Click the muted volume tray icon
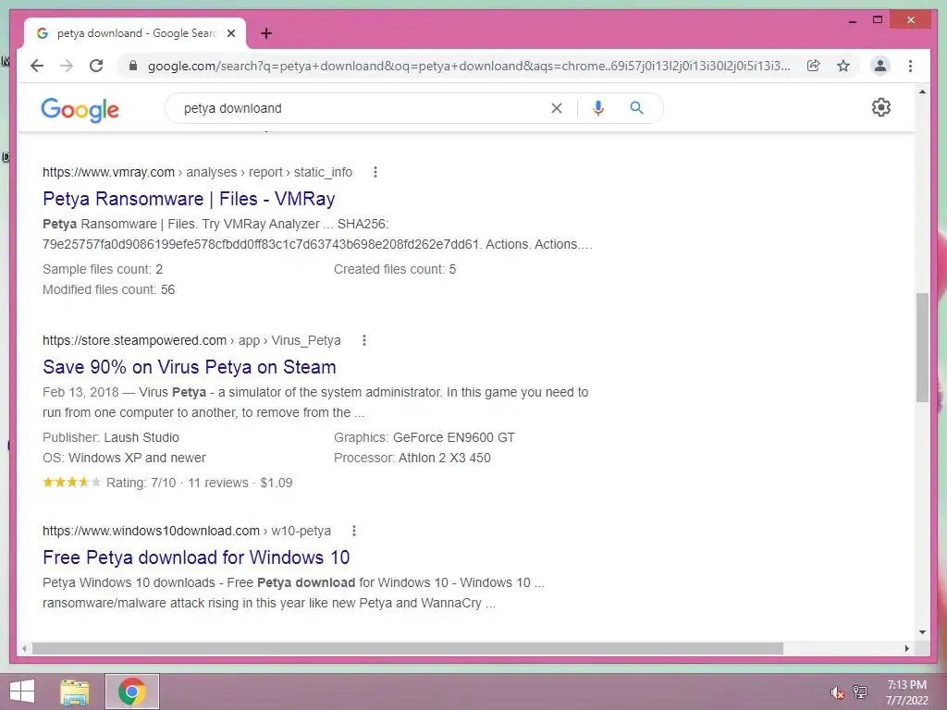 point(837,692)
